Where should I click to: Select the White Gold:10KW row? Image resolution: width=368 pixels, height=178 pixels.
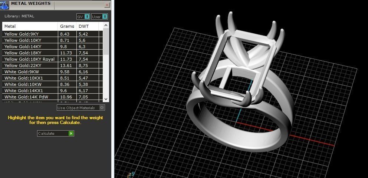[53, 84]
